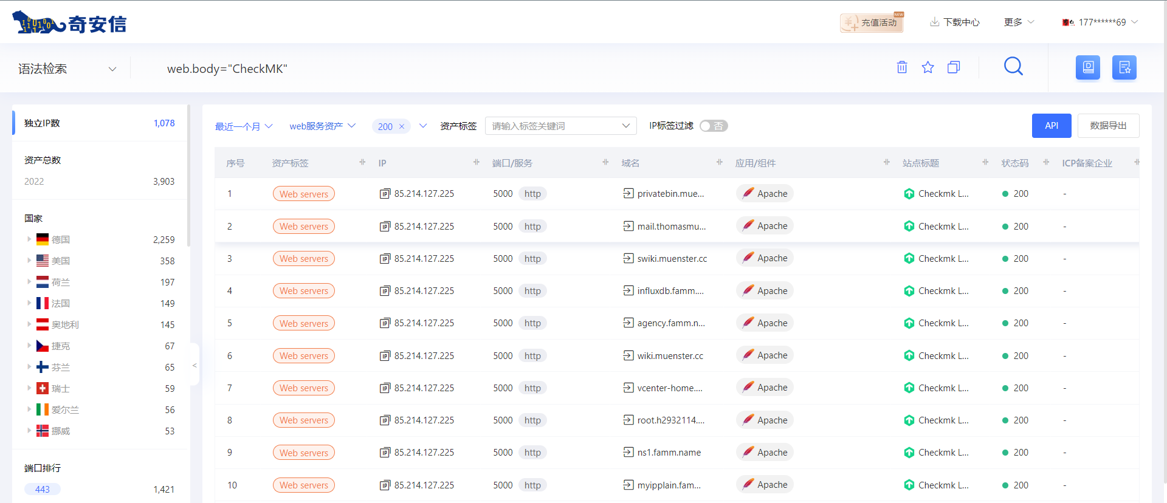Click the 2022 asset year row

pyautogui.click(x=100, y=181)
